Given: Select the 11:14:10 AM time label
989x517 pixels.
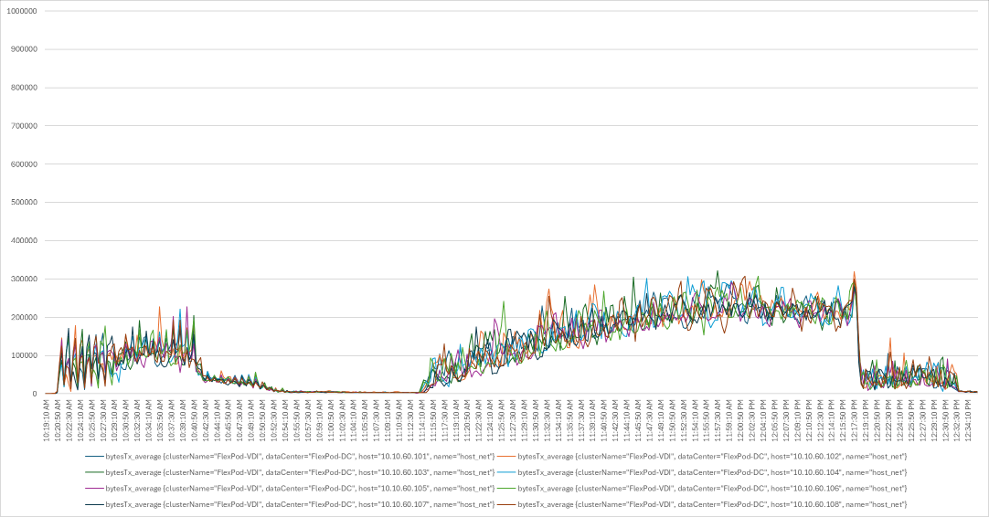Looking at the screenshot, I should [x=421, y=419].
